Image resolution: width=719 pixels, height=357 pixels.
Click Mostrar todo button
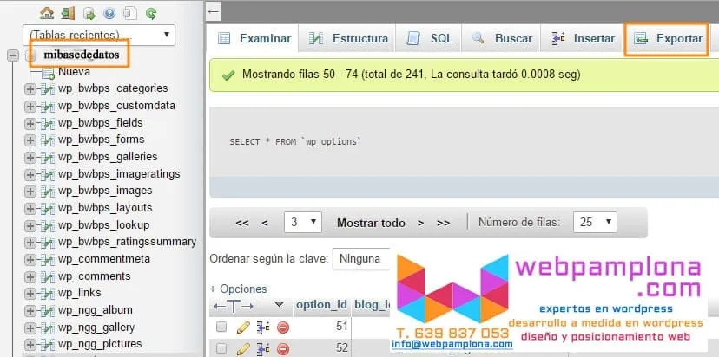point(371,223)
